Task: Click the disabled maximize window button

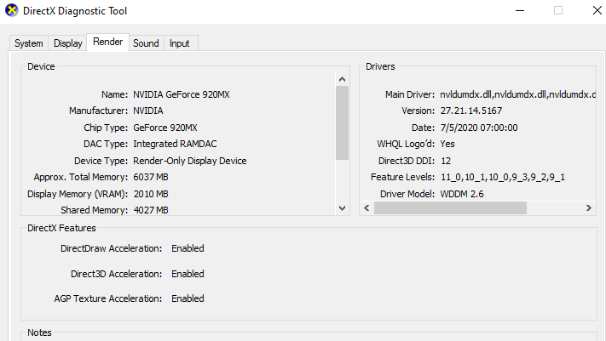Action: point(558,10)
